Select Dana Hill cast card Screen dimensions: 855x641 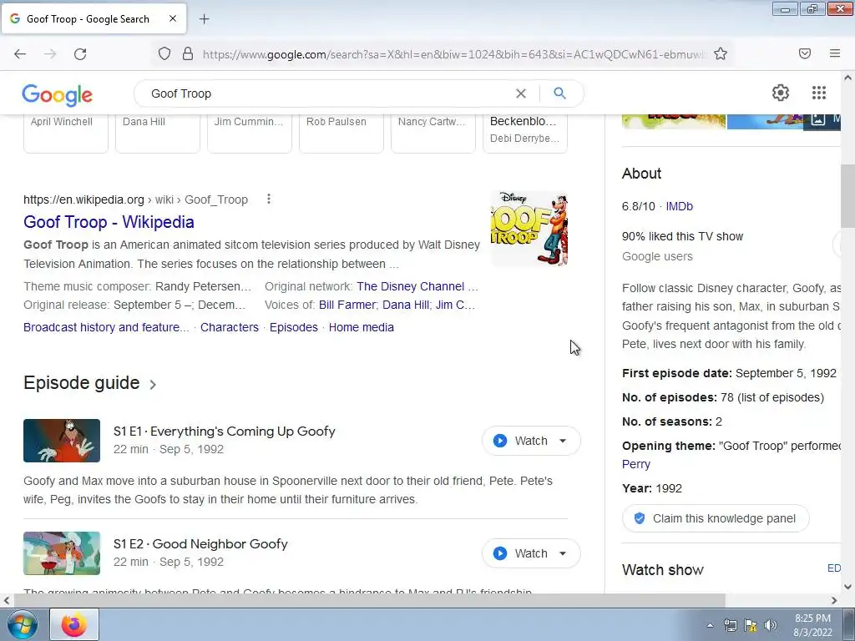point(158,134)
